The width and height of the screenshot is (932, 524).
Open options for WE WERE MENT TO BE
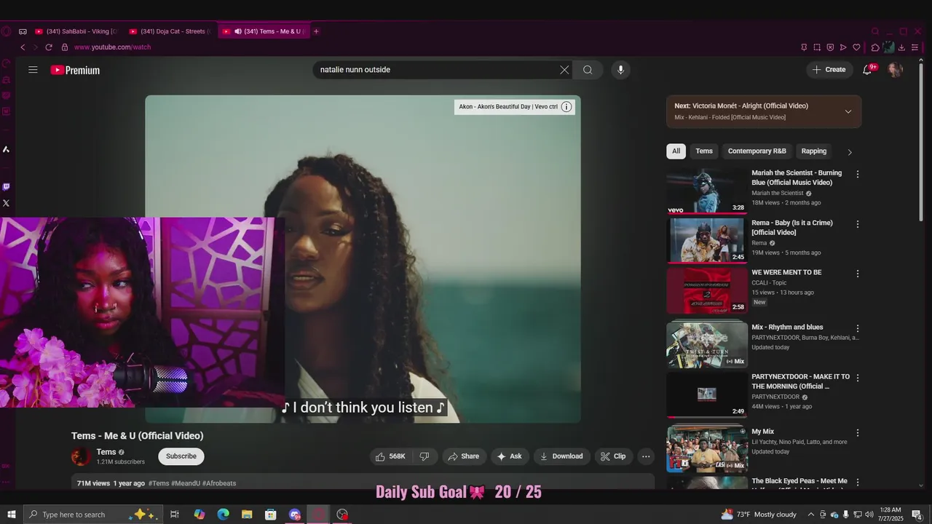pyautogui.click(x=858, y=274)
